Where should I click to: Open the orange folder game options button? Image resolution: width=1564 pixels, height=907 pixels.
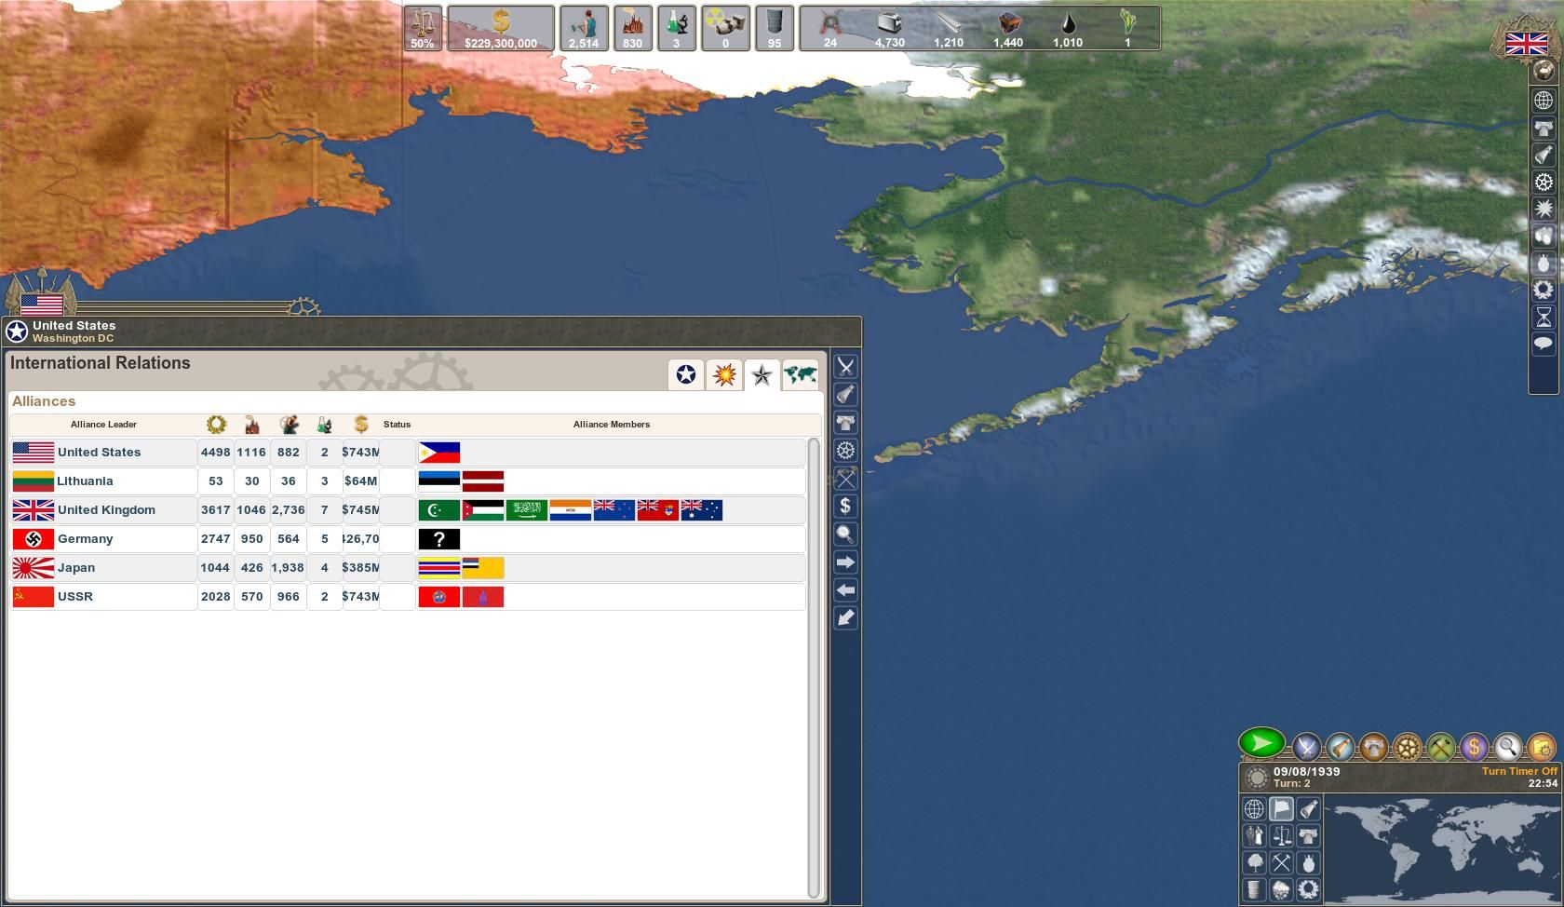(1541, 746)
